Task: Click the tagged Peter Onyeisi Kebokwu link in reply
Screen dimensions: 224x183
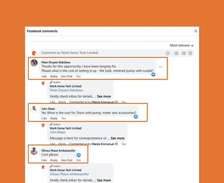Action: point(66,90)
